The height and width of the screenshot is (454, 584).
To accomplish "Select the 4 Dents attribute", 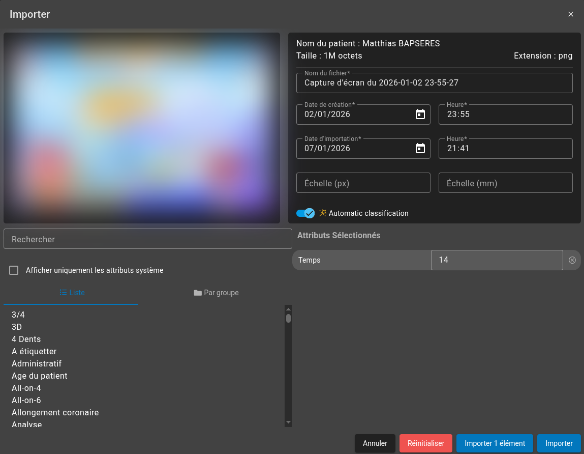I will coord(26,339).
